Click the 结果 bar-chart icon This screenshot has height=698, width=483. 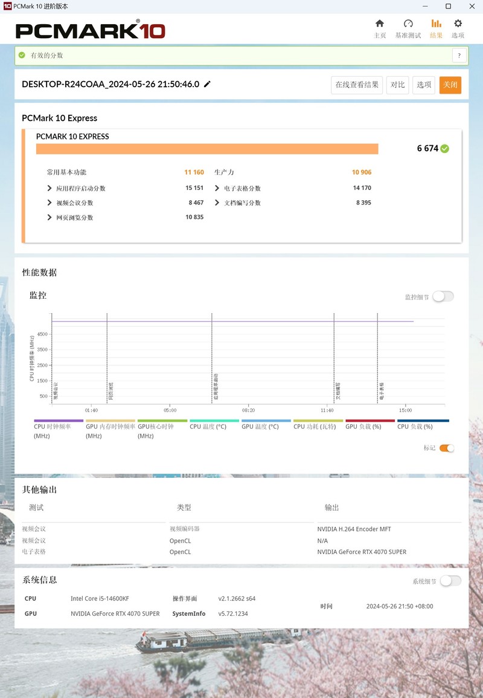click(x=436, y=24)
